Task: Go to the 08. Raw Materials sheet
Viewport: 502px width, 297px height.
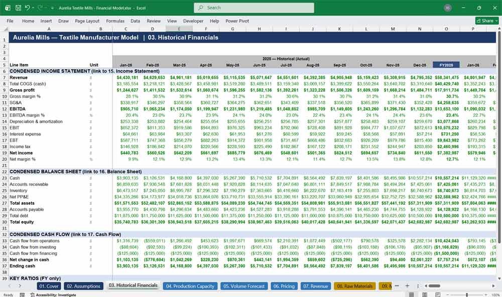Action: click(x=355, y=286)
